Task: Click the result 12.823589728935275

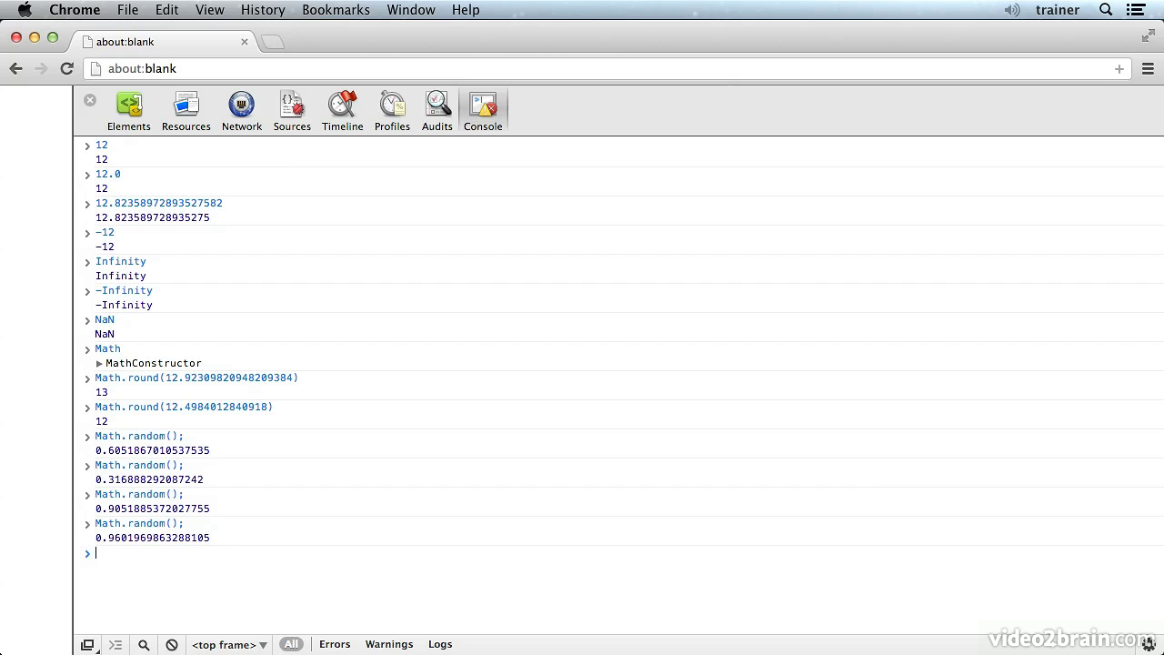Action: click(153, 217)
